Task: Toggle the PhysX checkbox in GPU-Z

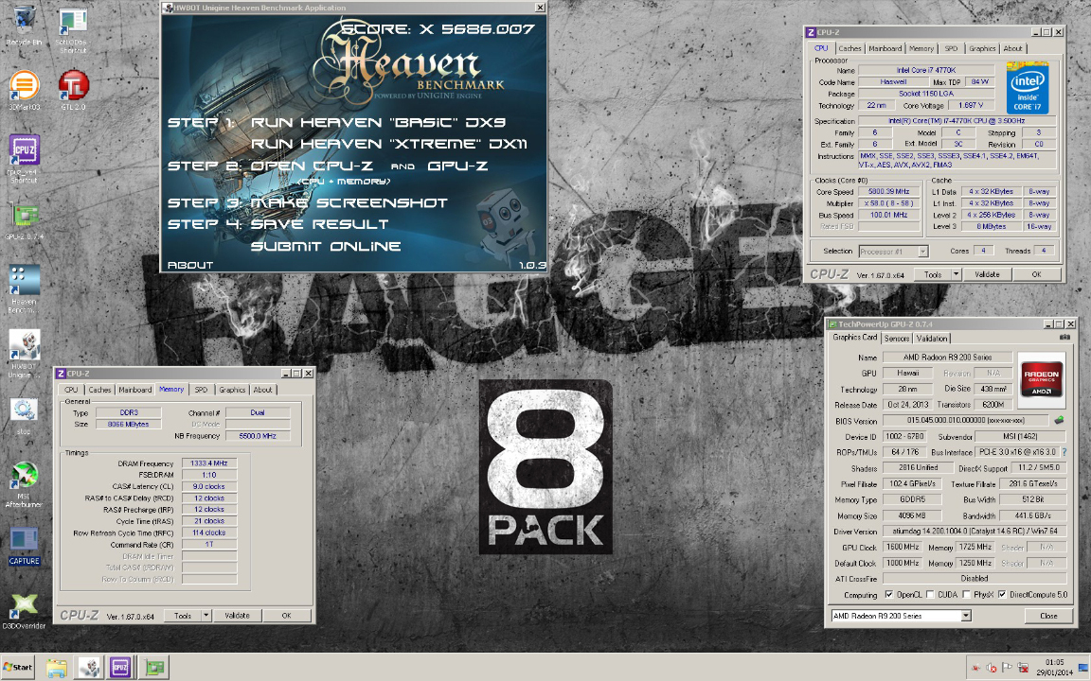Action: (966, 595)
